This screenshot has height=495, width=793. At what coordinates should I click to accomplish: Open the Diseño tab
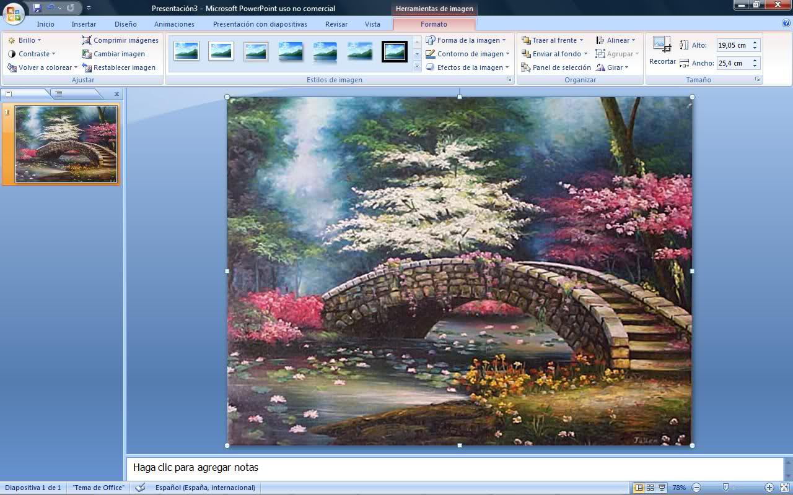point(125,24)
